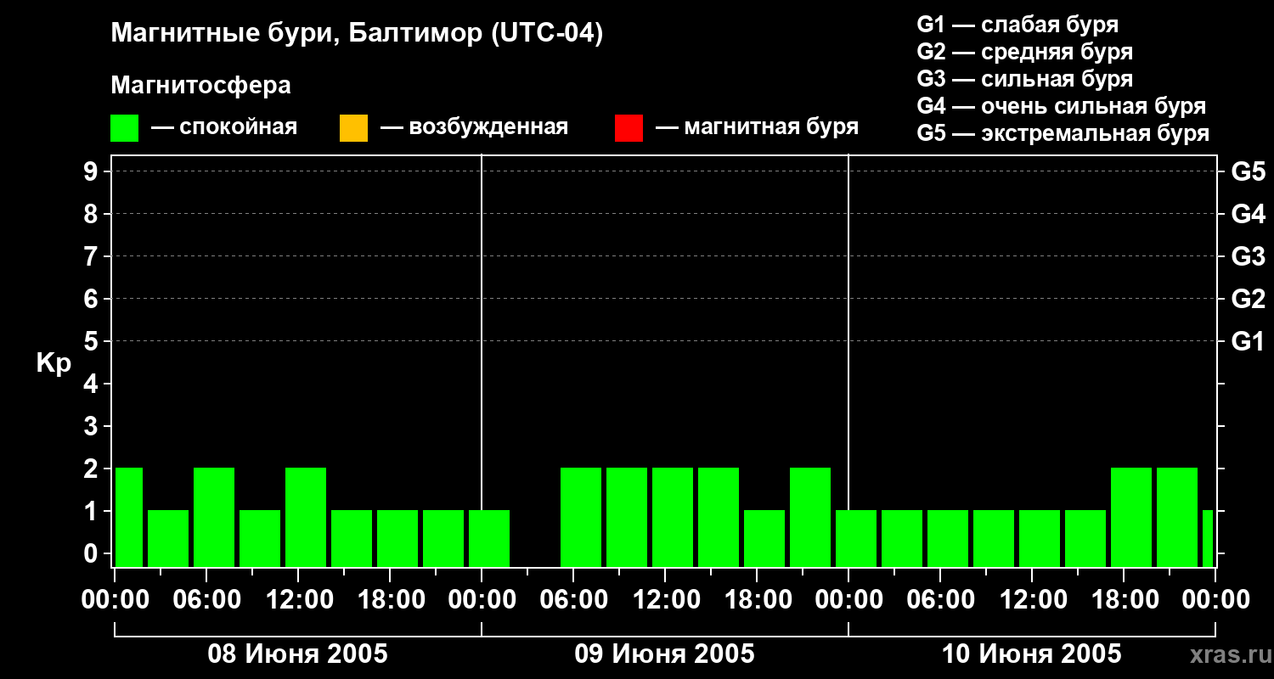Click the red 'магнитная буря' legend swatch

click(x=629, y=128)
